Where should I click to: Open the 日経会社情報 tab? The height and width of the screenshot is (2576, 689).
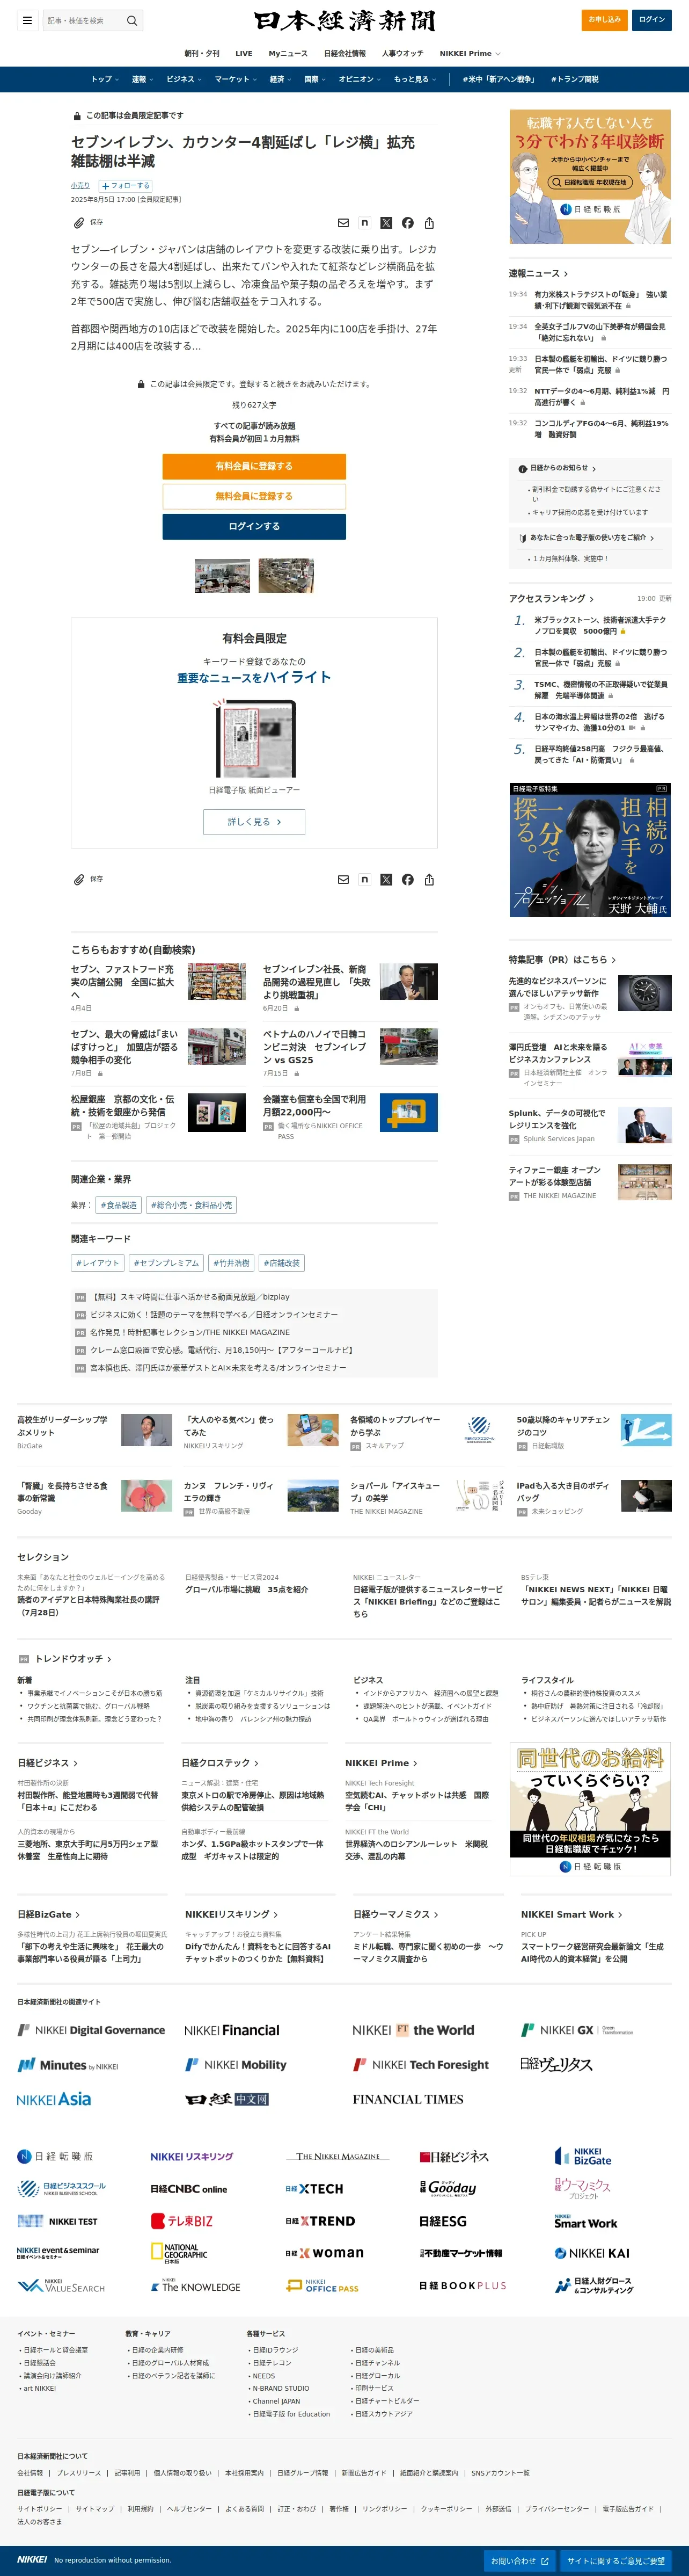(x=344, y=53)
